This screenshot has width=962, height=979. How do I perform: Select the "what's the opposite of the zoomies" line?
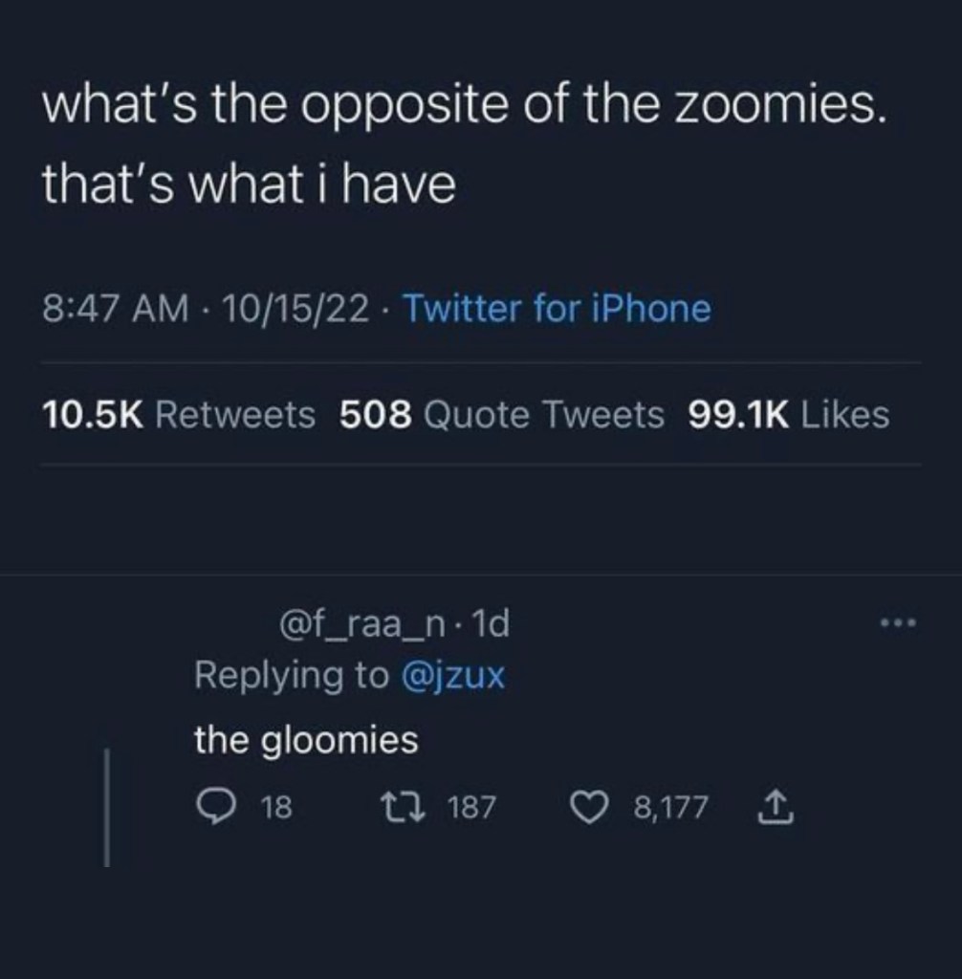click(x=465, y=107)
